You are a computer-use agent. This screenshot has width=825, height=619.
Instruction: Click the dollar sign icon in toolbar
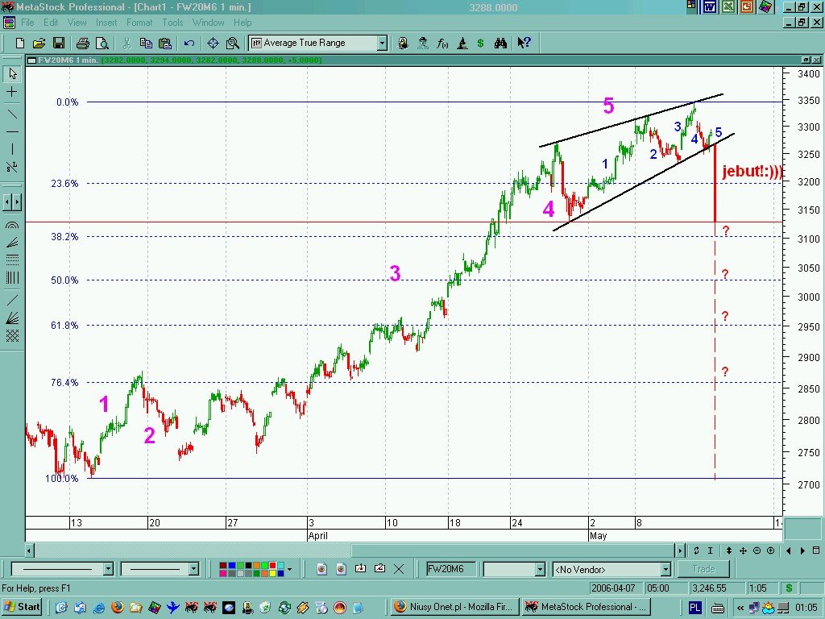481,43
